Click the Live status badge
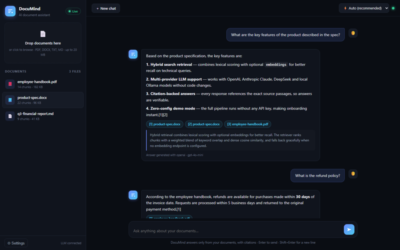 (73, 11)
